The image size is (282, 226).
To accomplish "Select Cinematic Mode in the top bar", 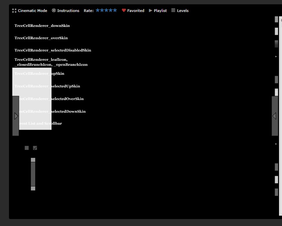I will [x=32, y=10].
